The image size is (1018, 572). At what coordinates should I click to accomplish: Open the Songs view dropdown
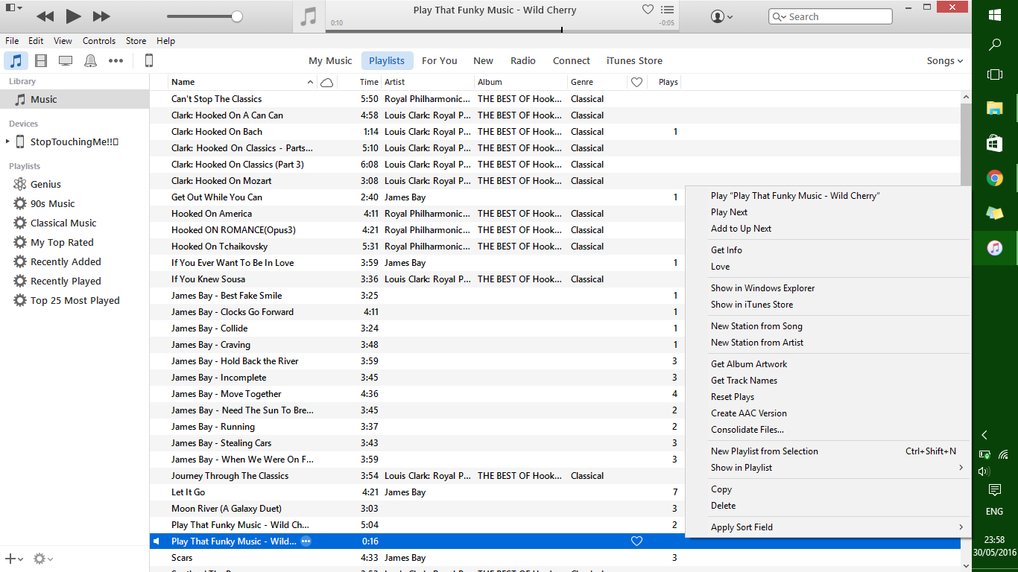[944, 61]
